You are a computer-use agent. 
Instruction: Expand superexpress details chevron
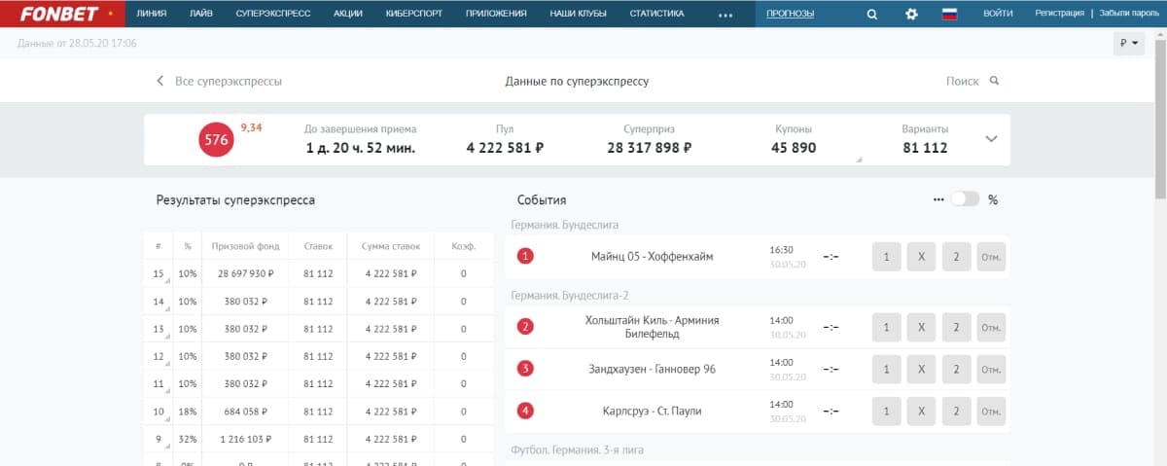(x=991, y=139)
